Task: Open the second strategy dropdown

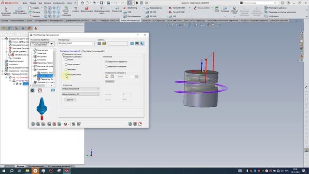Action: (x=81, y=94)
